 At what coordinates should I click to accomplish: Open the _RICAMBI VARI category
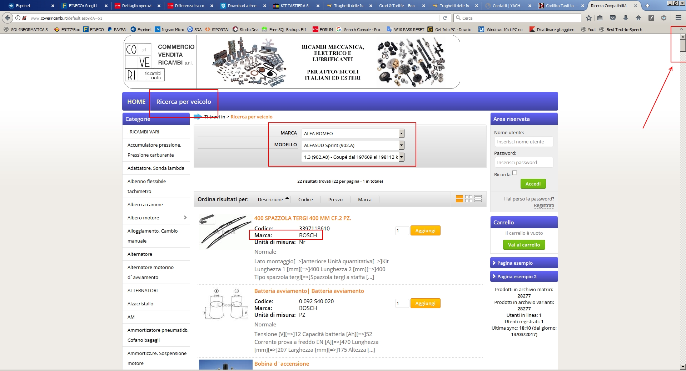(x=143, y=132)
